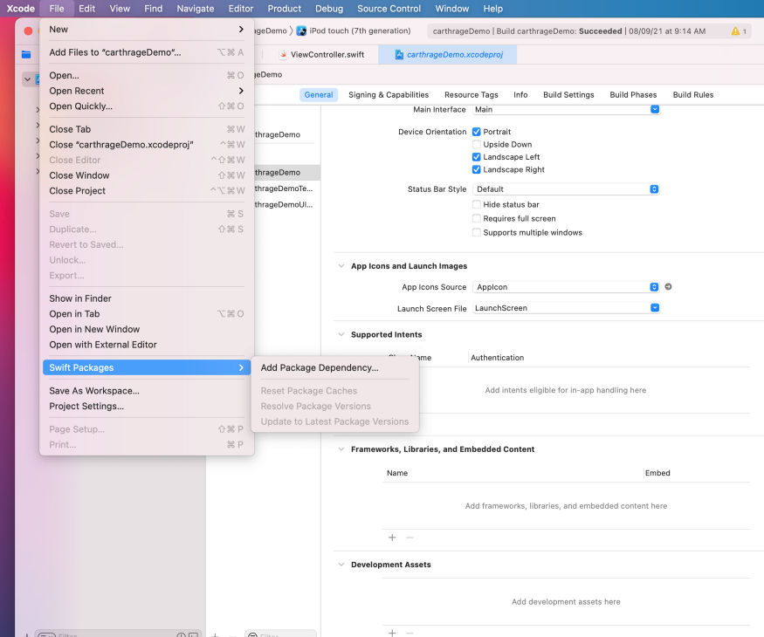Open the project navigator folder icon
The width and height of the screenshot is (764, 637).
[x=26, y=55]
